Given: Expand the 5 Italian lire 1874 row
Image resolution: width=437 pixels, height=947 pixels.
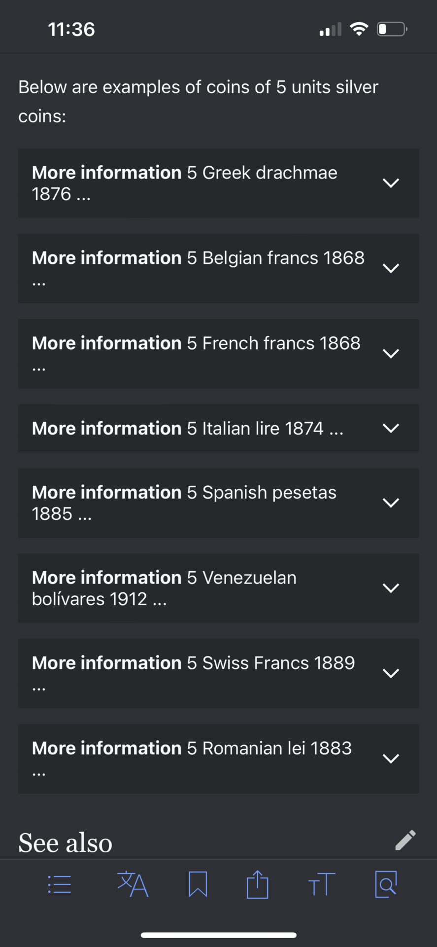Looking at the screenshot, I should [218, 428].
